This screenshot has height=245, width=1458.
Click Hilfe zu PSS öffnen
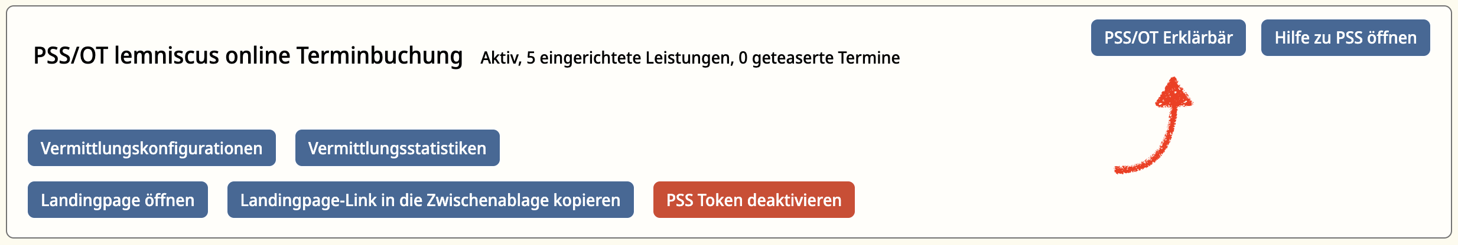click(x=1346, y=38)
